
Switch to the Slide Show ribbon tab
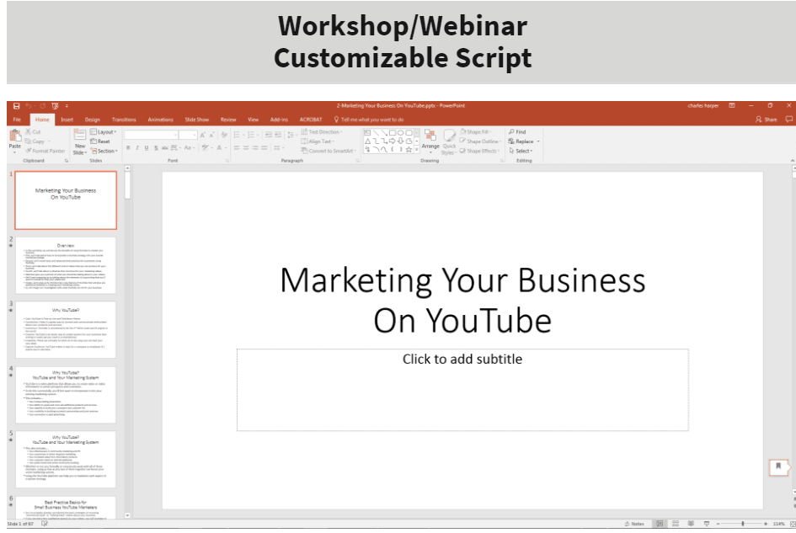point(197,120)
